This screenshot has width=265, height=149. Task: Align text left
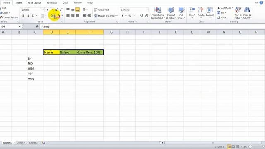pos(68,16)
